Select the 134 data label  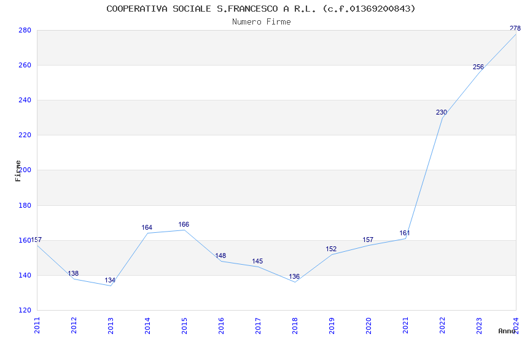click(110, 280)
